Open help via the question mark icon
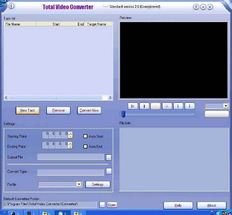The image size is (232, 215). pos(196,7)
